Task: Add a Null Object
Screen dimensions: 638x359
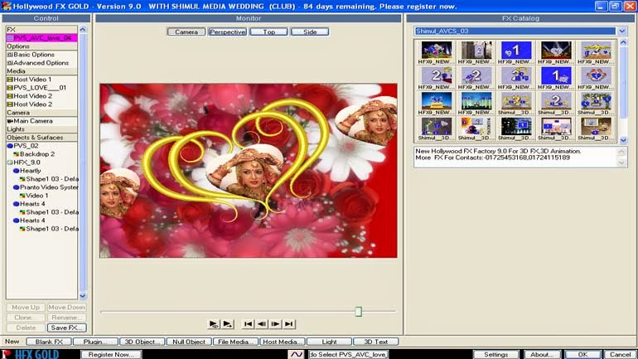Action: 189,342
